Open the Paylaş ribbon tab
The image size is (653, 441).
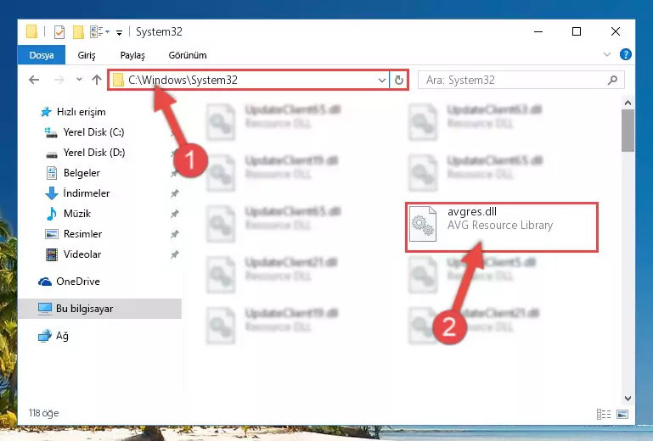[132, 55]
